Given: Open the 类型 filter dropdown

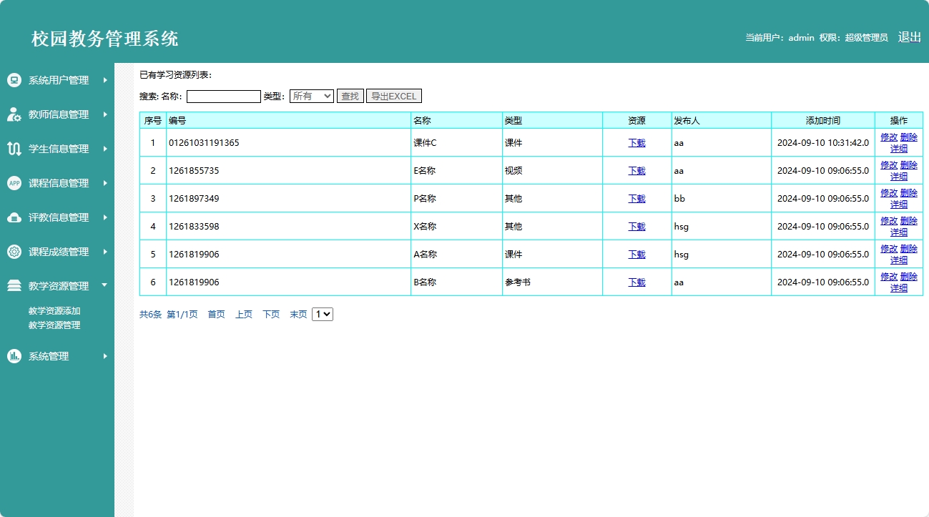Looking at the screenshot, I should pos(311,96).
